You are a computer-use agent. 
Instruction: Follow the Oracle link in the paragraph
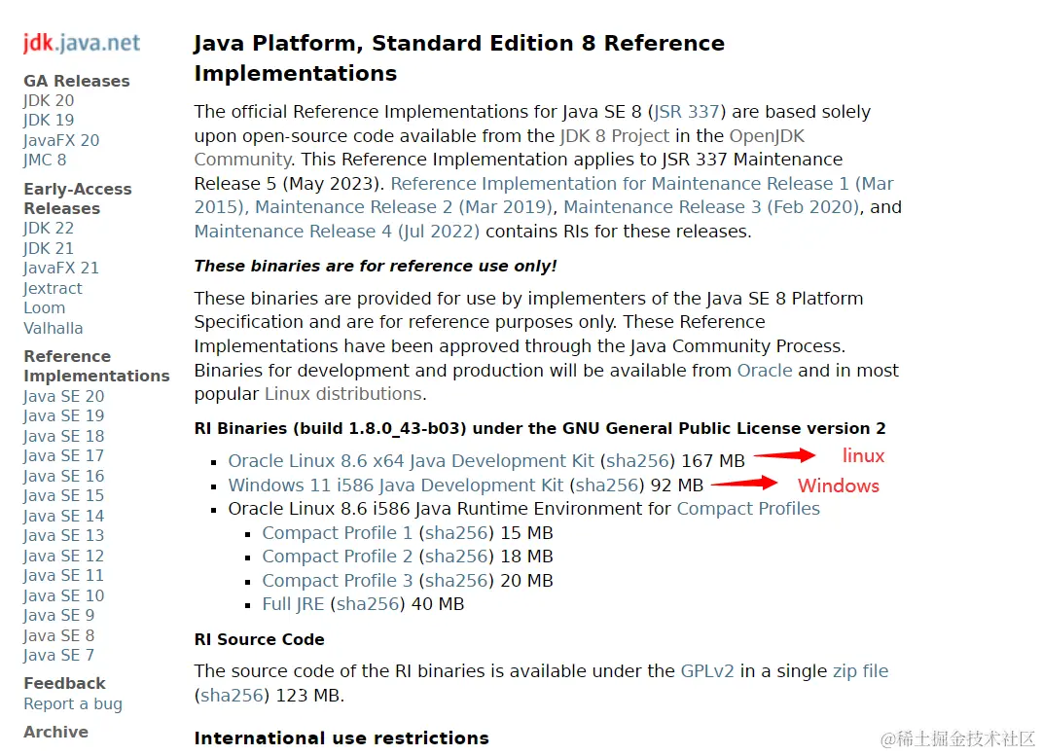click(x=765, y=370)
